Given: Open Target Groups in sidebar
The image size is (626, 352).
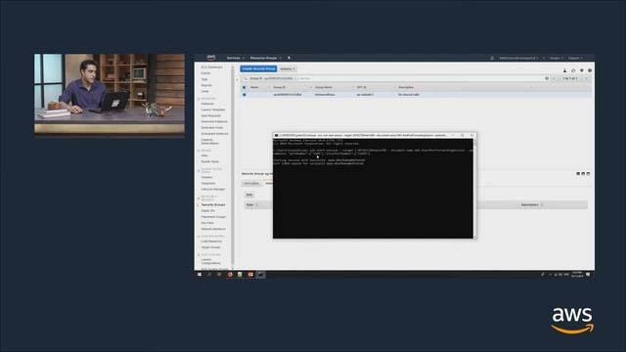Looking at the screenshot, I should point(211,247).
